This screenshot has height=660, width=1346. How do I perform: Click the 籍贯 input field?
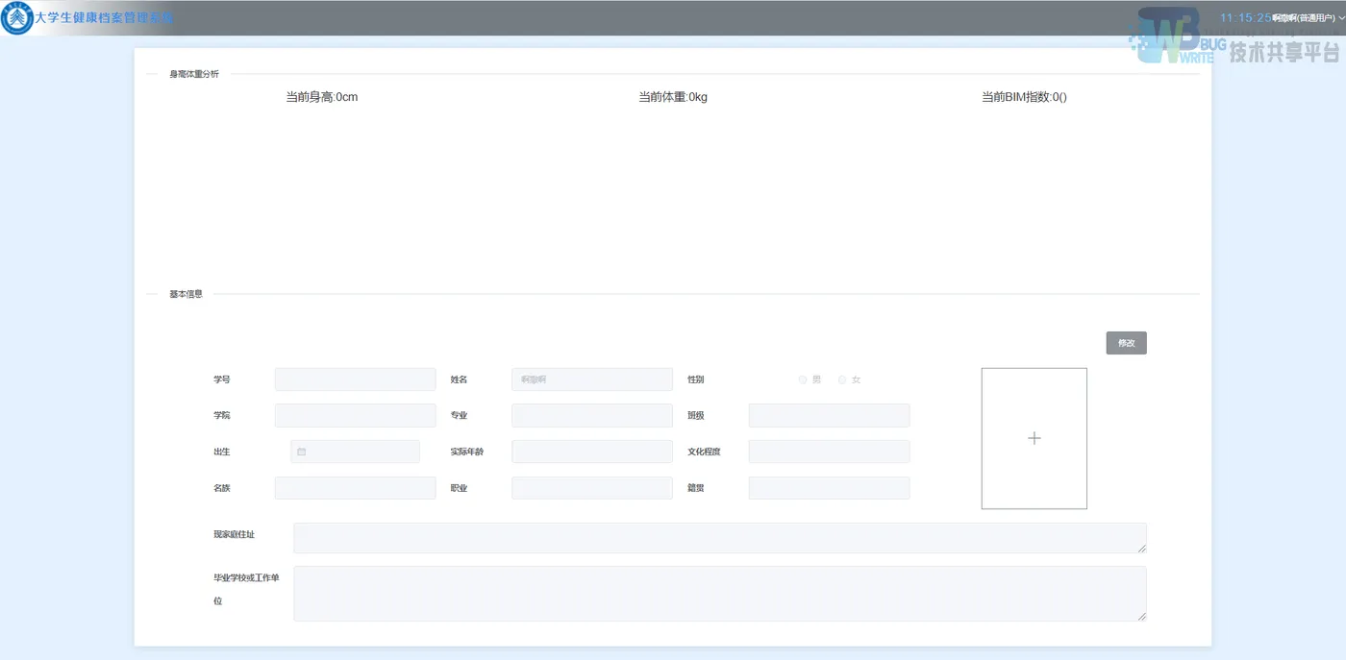pos(829,488)
